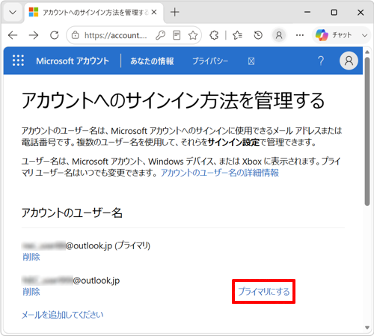Click 削除 under the second outlook.jp address
Image resolution: width=374 pixels, height=336 pixels.
click(x=31, y=292)
